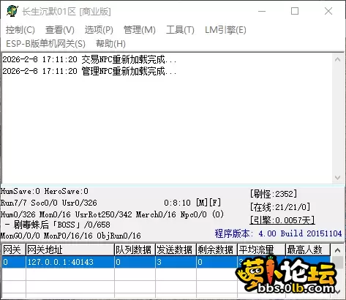Minimize the 长生沉默01区 window
The height and width of the screenshot is (300, 346).
(x=262, y=11)
